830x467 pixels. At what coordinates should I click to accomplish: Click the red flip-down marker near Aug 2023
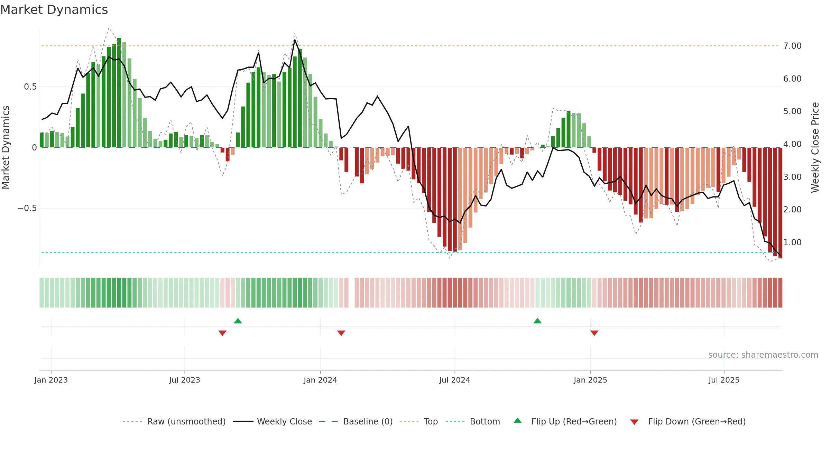[222, 333]
